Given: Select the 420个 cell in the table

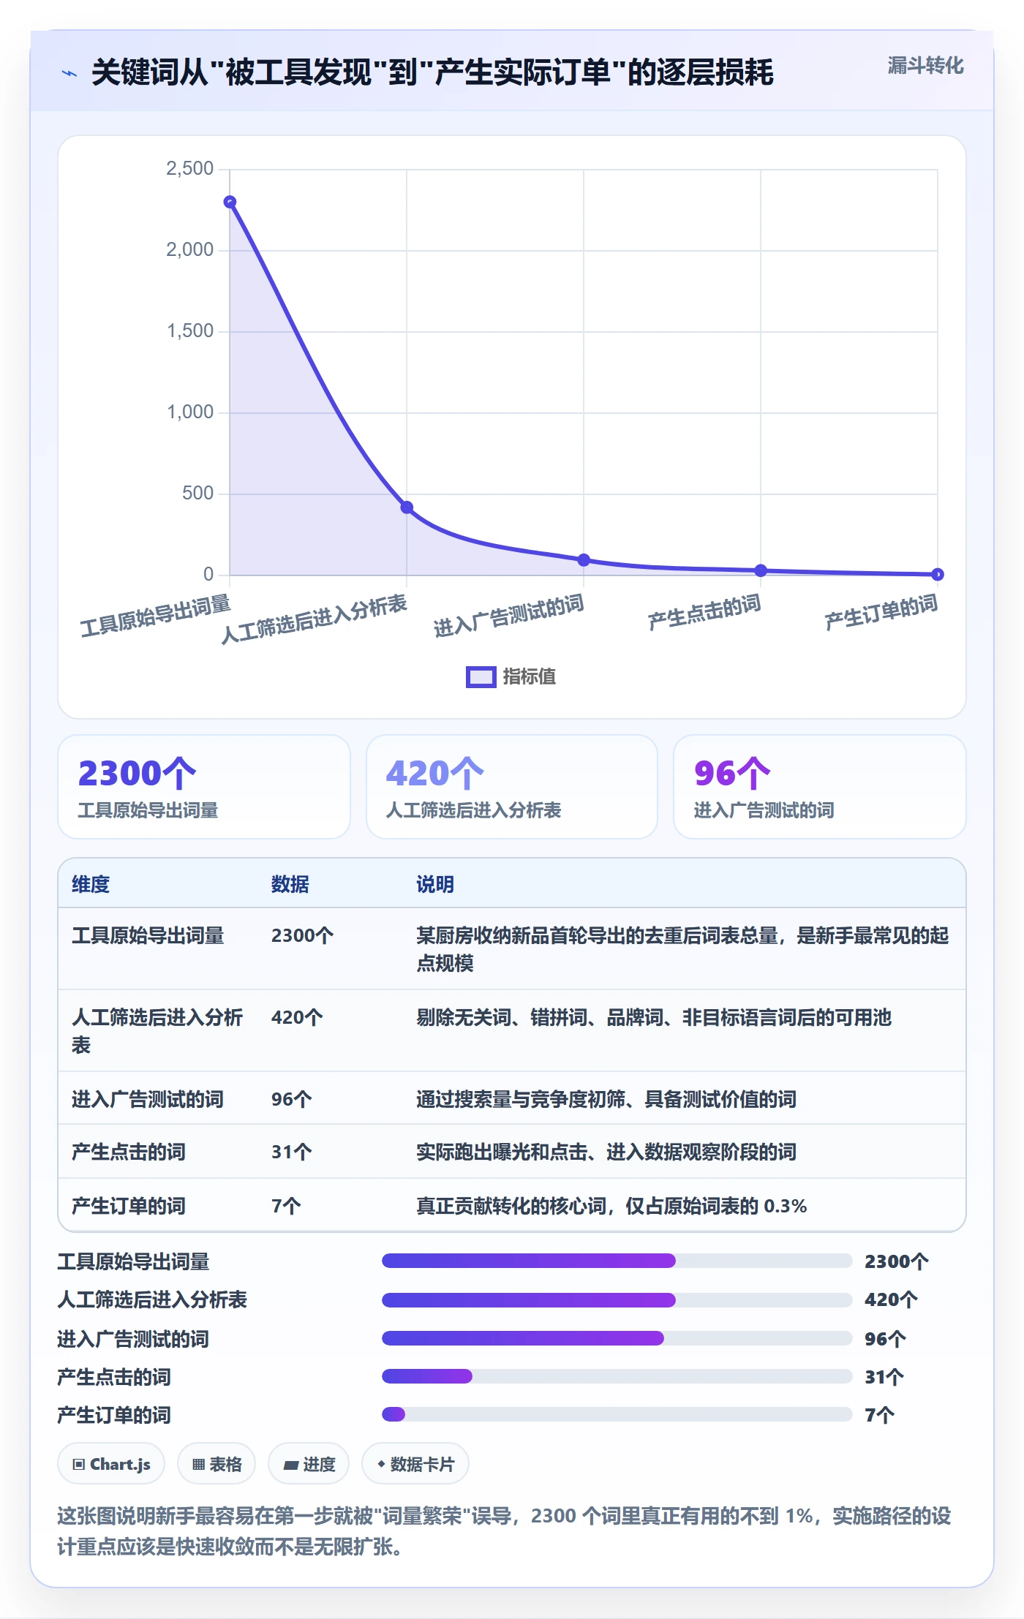Looking at the screenshot, I should tap(297, 1018).
